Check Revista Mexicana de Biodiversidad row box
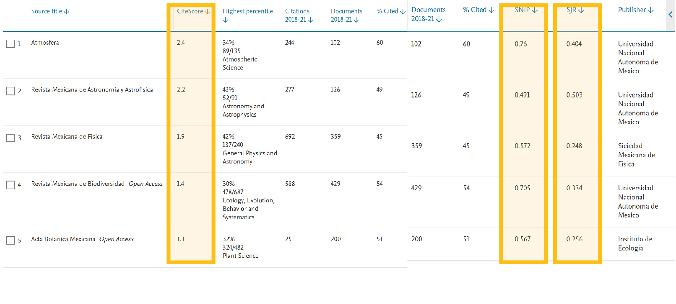This screenshot has height=304, width=676. [10, 185]
